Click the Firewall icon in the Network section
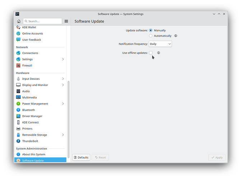Image resolution: width=241 pixels, height=179 pixels. (x=19, y=66)
